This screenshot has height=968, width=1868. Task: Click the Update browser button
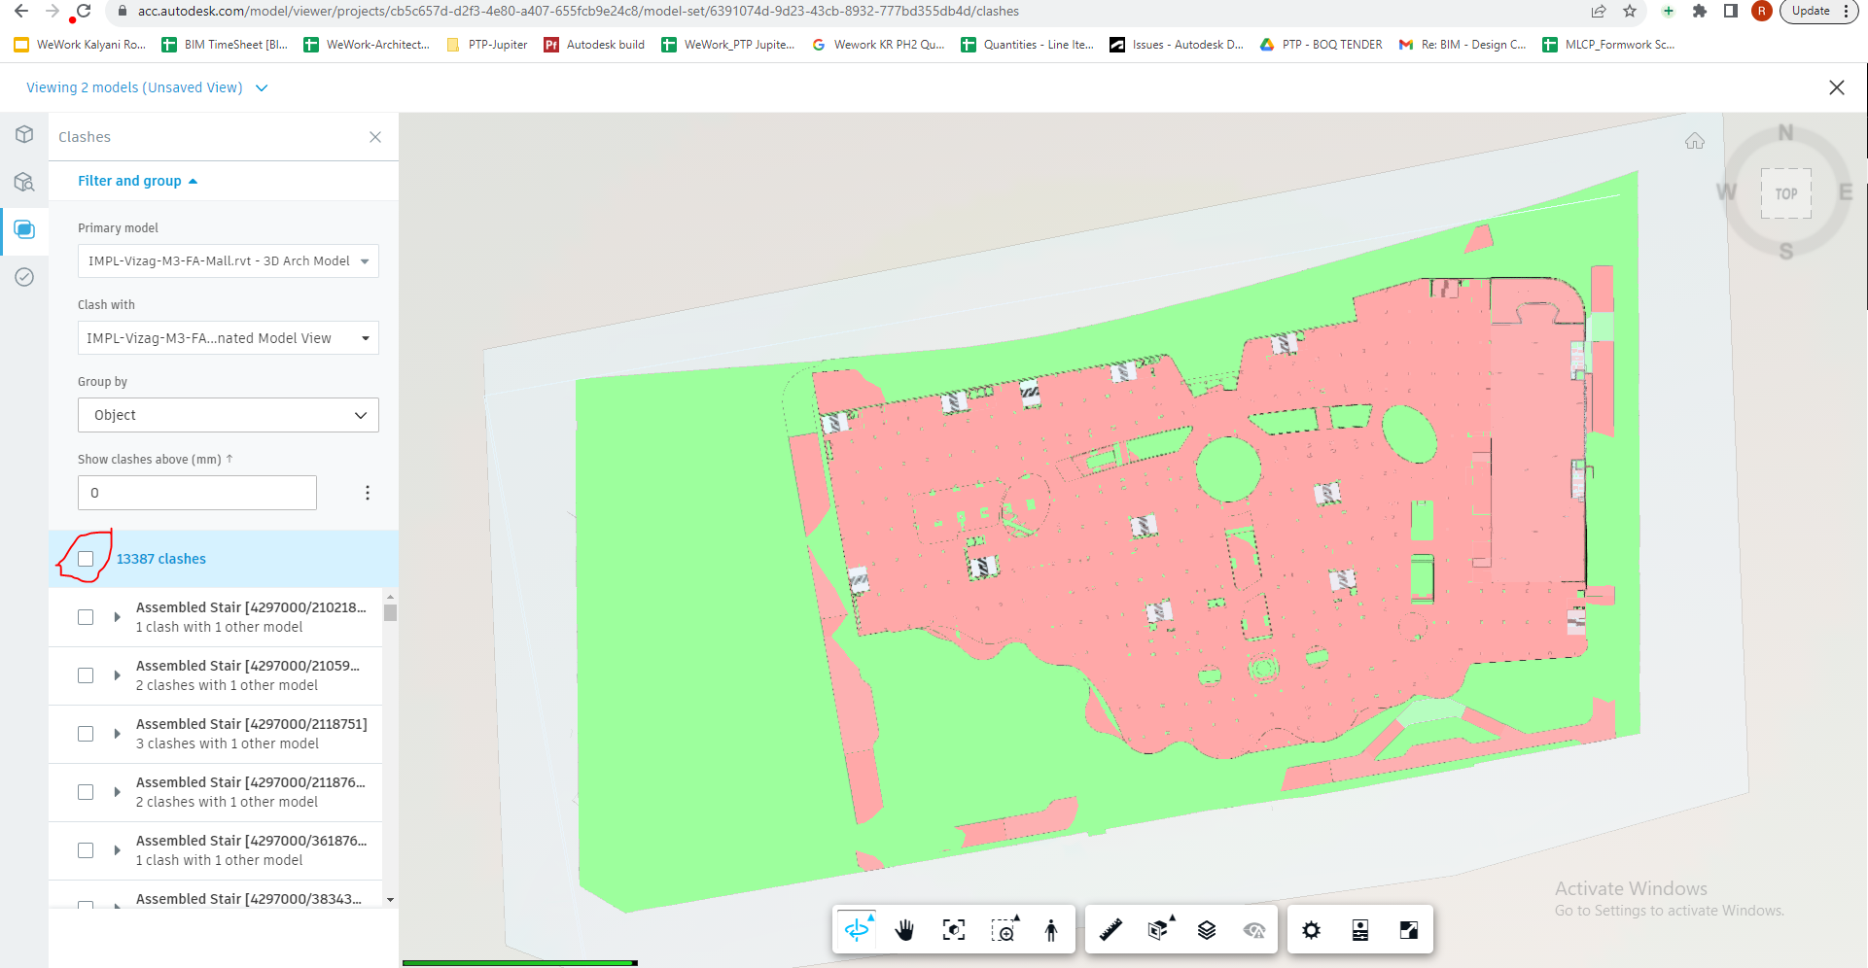(1811, 11)
